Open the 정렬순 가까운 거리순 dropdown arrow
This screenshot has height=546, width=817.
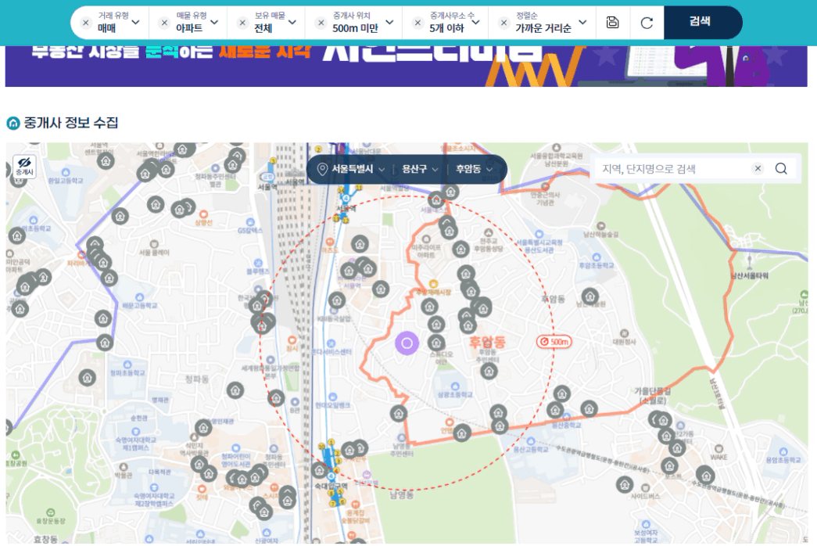point(582,23)
